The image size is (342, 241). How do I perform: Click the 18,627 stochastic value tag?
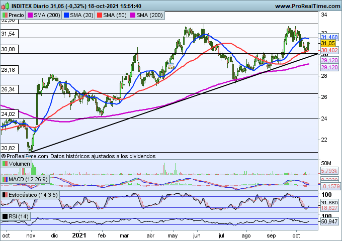[x=329, y=208]
